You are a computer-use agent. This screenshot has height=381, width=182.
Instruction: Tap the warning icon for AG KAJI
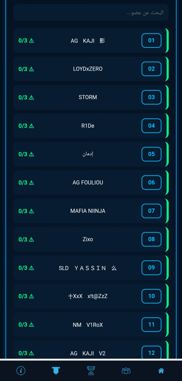click(31, 41)
